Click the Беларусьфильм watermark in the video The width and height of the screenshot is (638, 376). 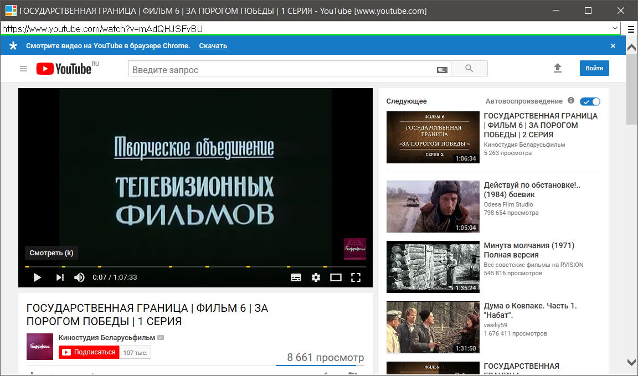coord(355,249)
